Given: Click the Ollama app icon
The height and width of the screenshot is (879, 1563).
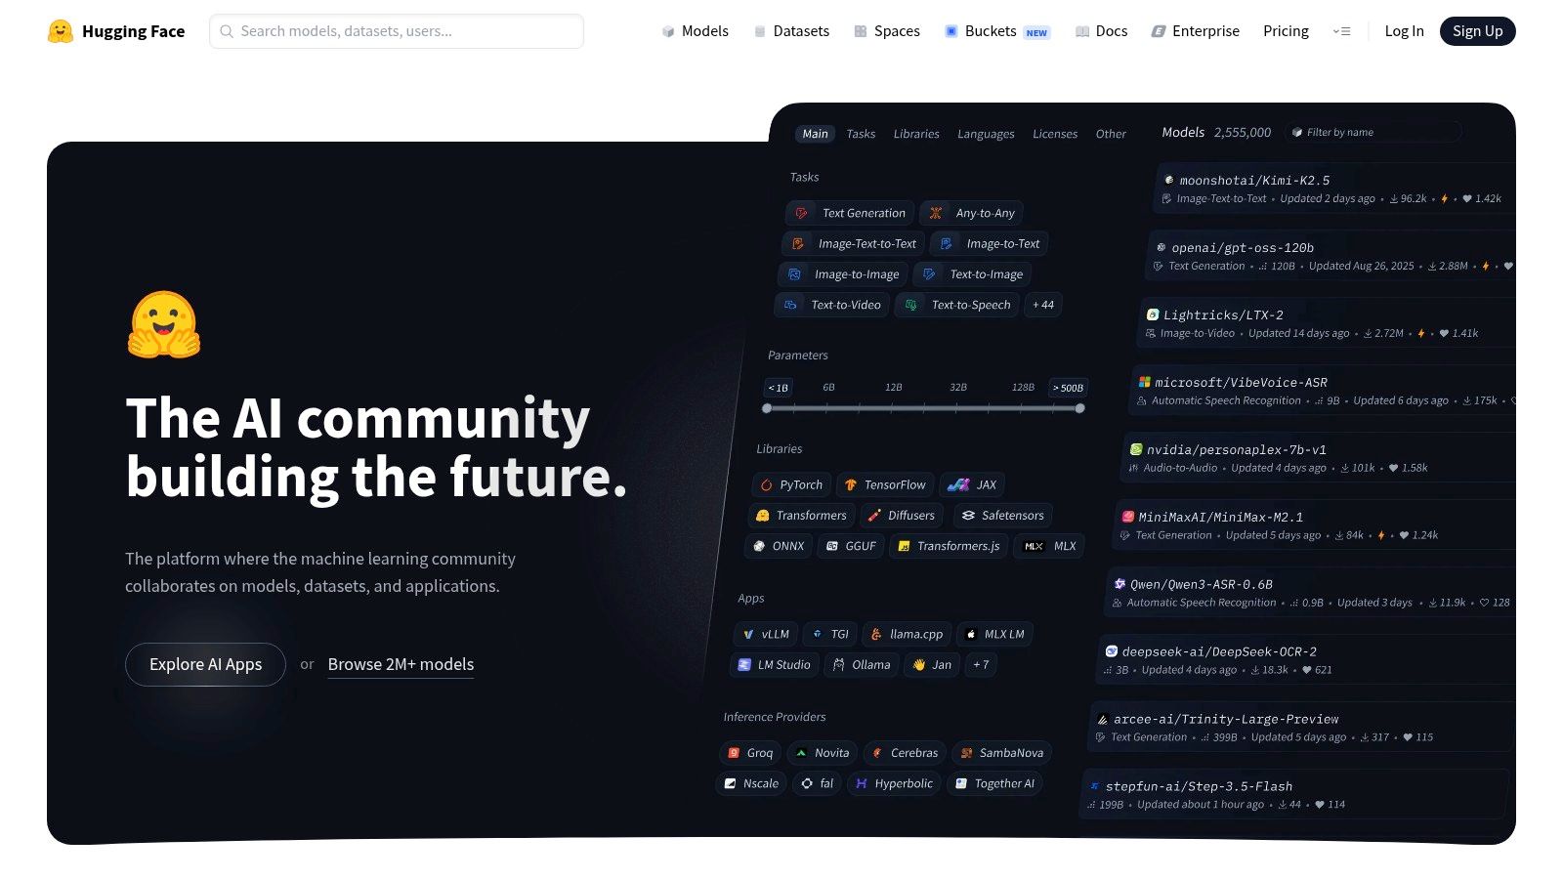Looking at the screenshot, I should (838, 664).
